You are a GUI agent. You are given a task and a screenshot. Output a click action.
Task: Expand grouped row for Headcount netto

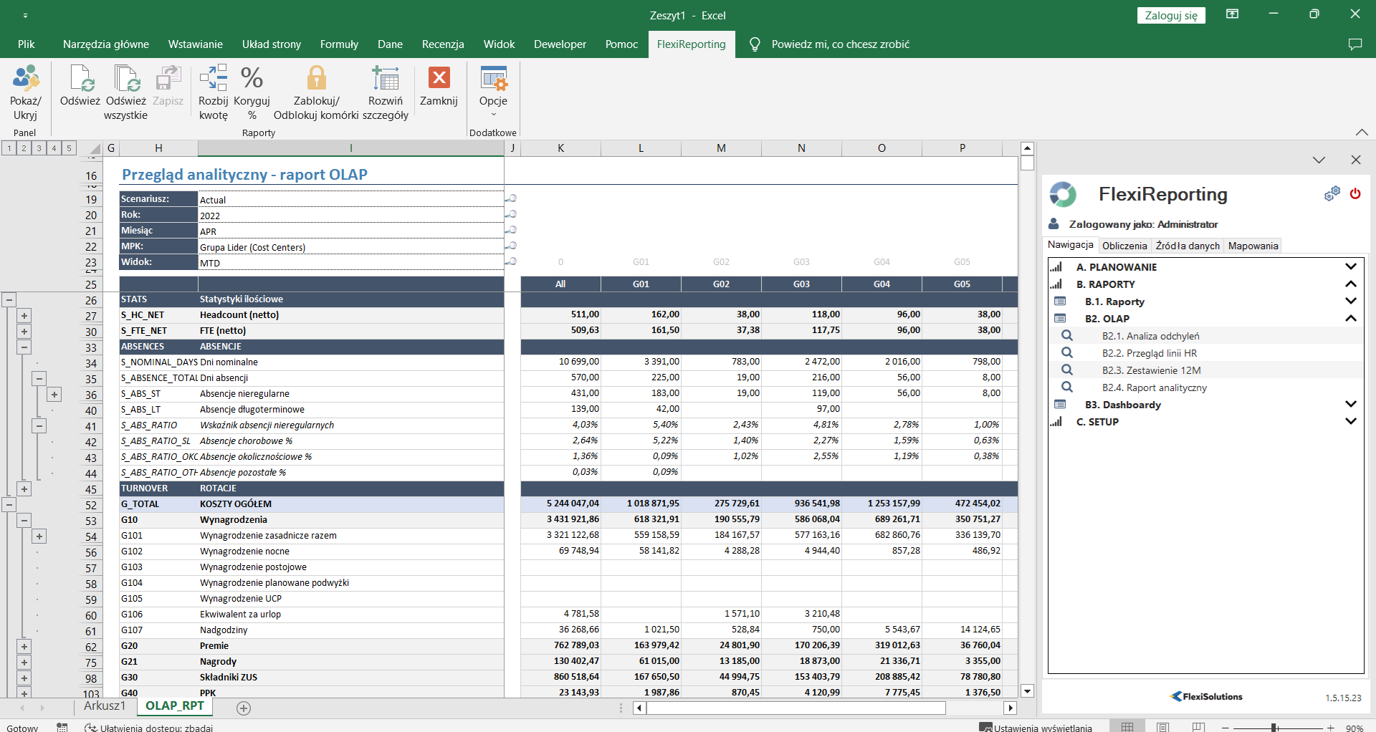pyautogui.click(x=24, y=316)
